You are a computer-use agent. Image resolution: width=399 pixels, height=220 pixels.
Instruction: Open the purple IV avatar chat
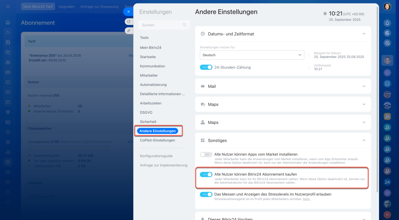[387, 193]
